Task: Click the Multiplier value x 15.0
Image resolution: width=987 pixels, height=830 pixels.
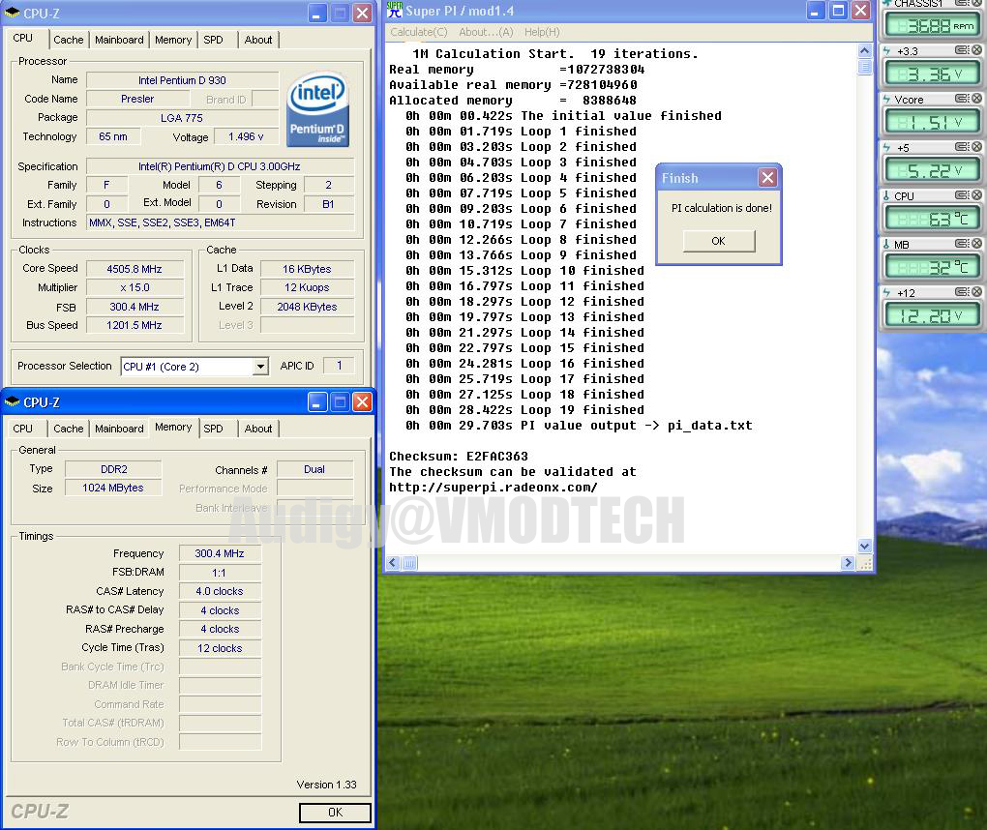Action: pos(135,288)
